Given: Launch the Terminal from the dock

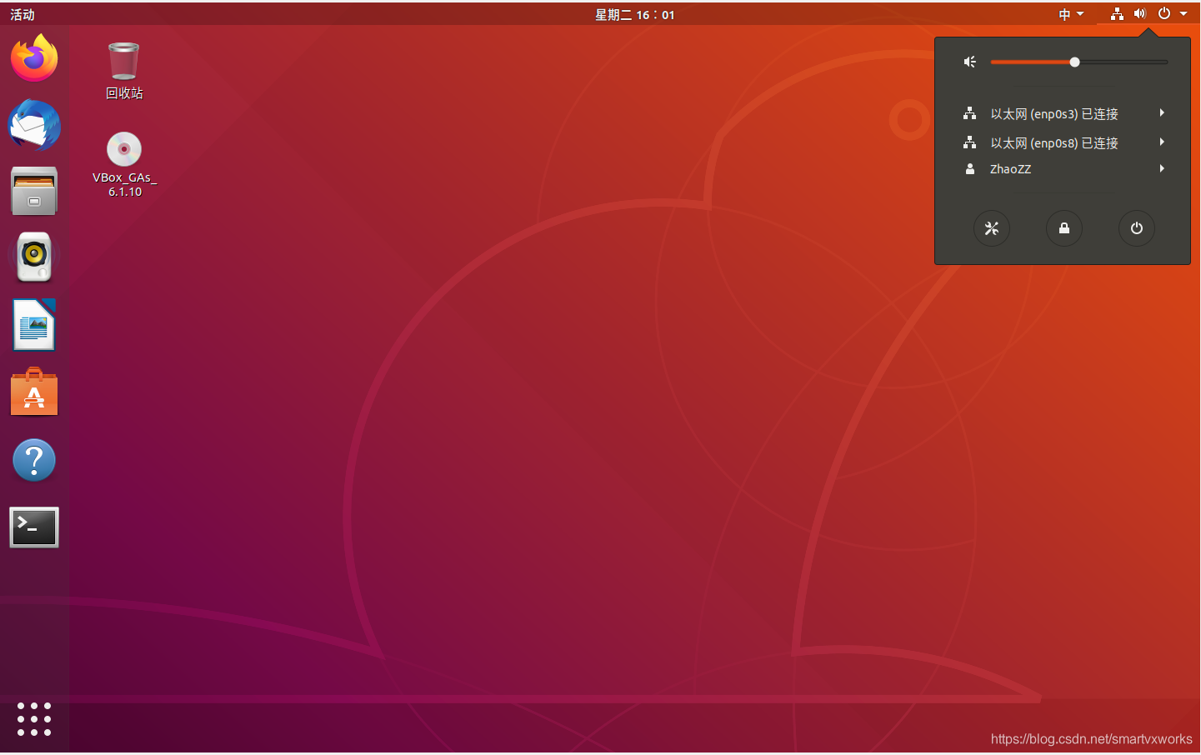Looking at the screenshot, I should [x=33, y=527].
